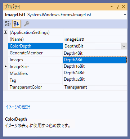Select the (Name) property row
The image size is (130, 139).
tap(36, 39)
